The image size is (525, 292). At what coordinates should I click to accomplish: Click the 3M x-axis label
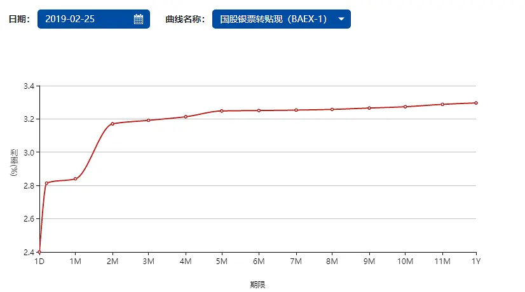click(148, 262)
